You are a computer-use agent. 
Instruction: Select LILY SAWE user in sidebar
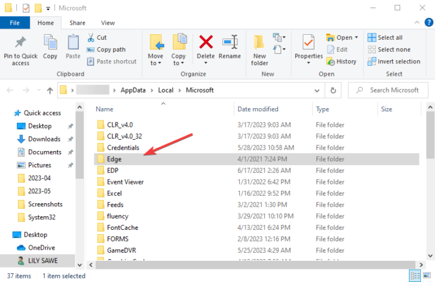tap(37, 261)
